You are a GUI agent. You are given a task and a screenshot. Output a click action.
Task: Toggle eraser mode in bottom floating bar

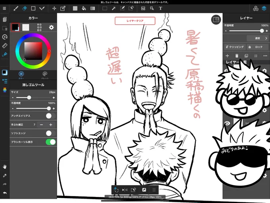coord(116,190)
